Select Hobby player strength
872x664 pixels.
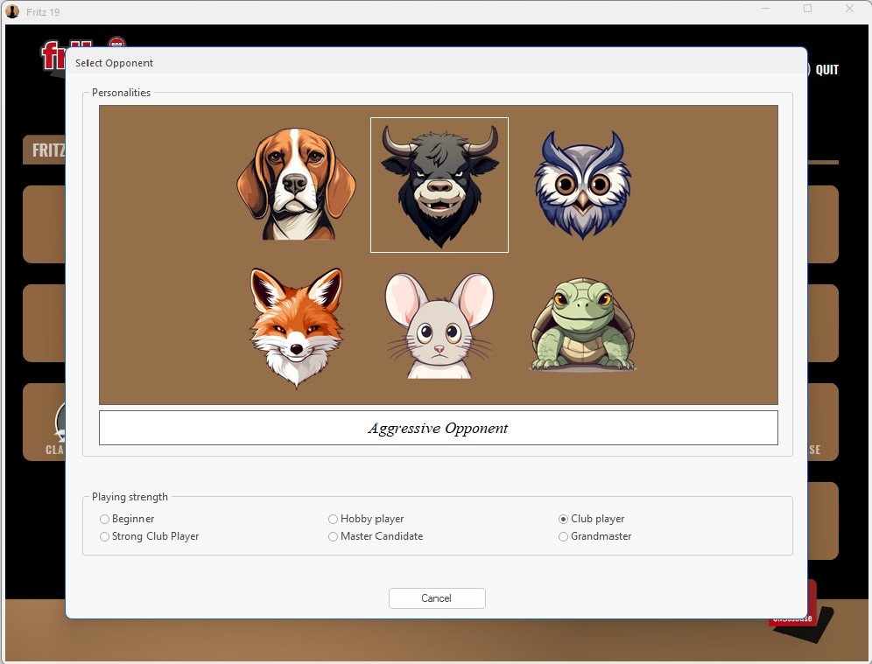coord(334,519)
